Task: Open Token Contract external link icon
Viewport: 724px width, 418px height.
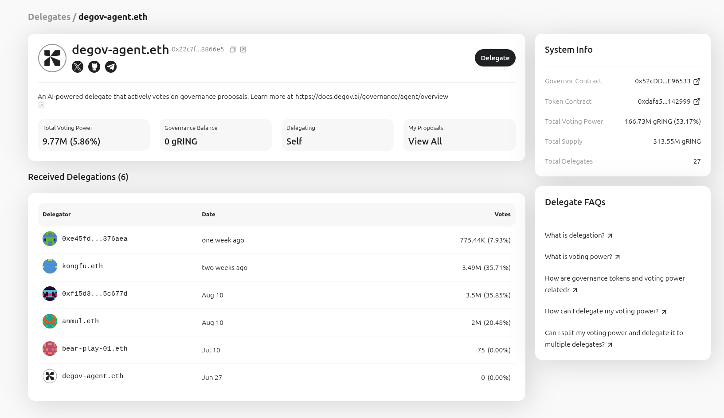Action: [697, 102]
